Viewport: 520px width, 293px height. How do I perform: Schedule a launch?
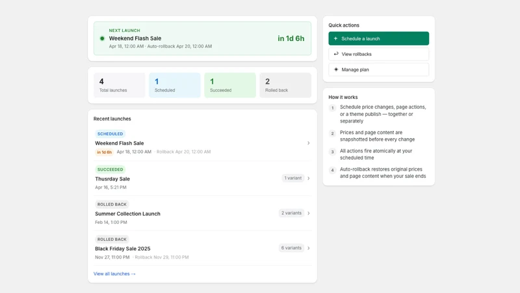(379, 38)
